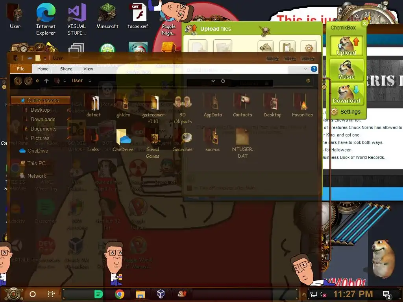Select the .dotnet folder
The height and width of the screenshot is (302, 403).
(x=93, y=106)
